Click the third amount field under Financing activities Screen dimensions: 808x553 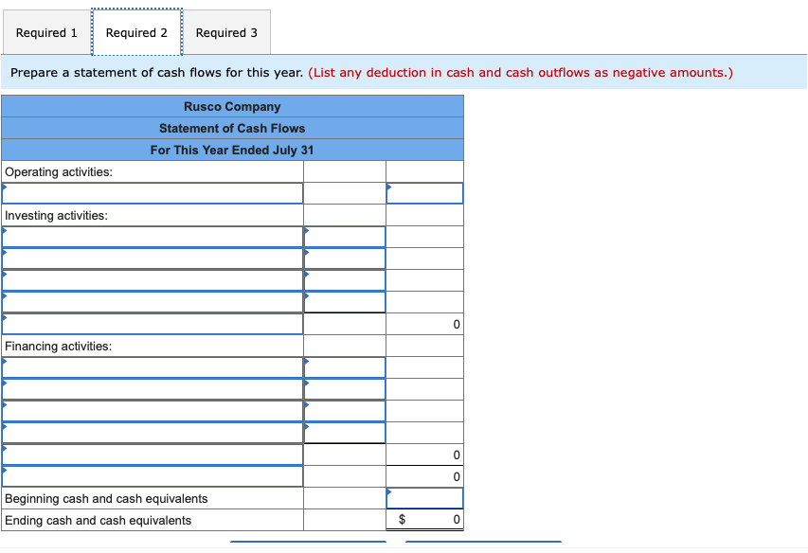(345, 411)
